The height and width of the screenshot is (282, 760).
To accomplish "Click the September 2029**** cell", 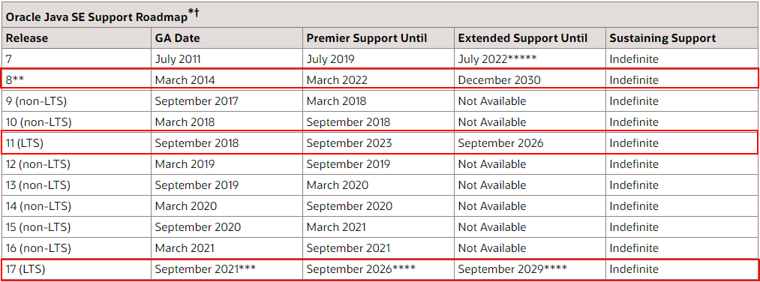I will coord(530,268).
